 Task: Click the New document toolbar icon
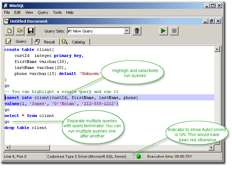9,31
